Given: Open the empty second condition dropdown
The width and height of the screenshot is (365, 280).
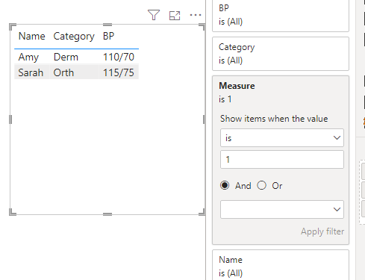Looking at the screenshot, I should [x=282, y=209].
